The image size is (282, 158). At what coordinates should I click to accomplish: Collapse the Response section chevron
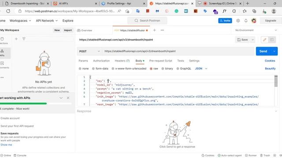pos(276,111)
